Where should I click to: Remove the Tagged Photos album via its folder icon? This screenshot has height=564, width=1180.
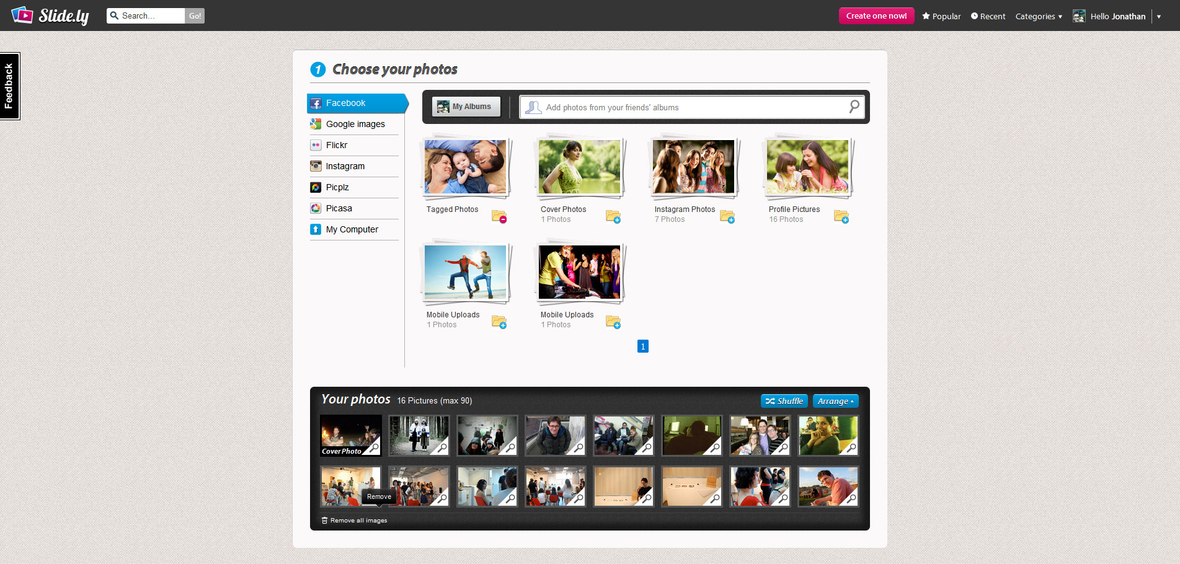point(499,216)
